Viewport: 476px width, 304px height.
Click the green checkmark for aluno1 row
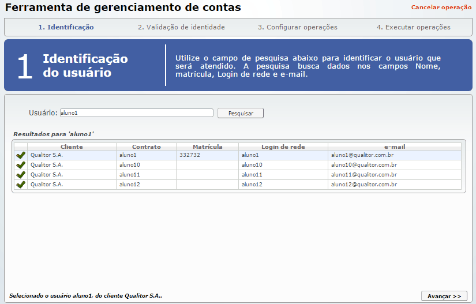21,155
